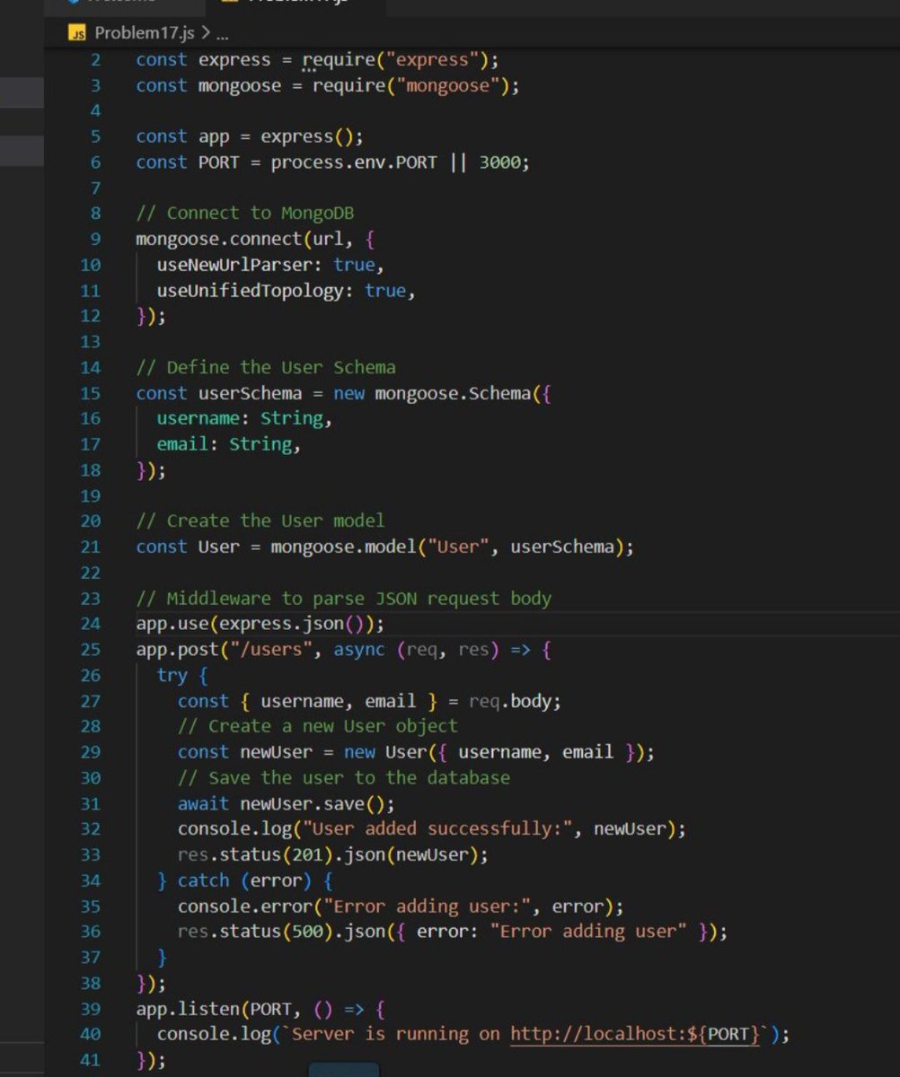900x1077 pixels.
Task: Click the JS file icon in the breadcrumb
Action: coord(77,33)
